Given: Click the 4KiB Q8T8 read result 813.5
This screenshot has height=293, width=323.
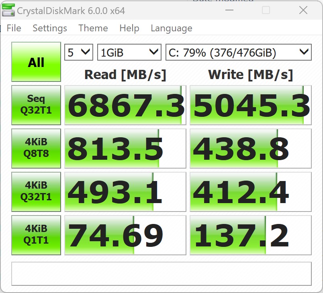Looking at the screenshot, I should (x=125, y=149).
